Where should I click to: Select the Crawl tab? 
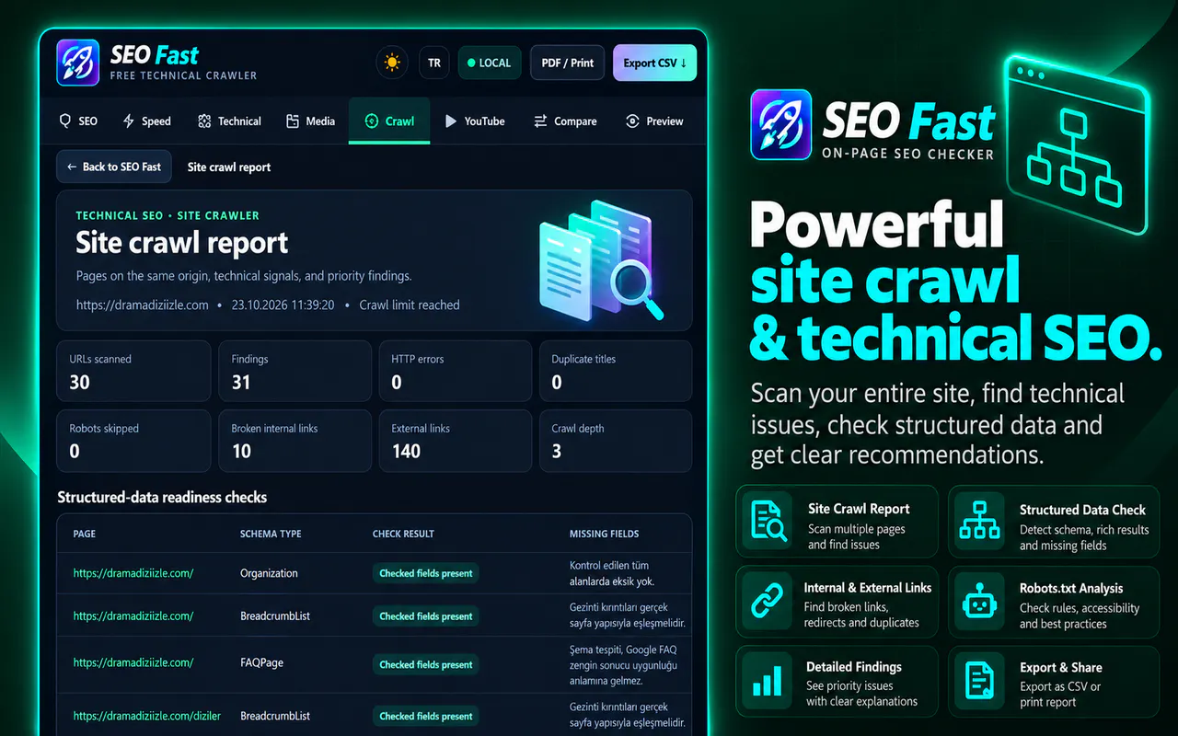389,121
